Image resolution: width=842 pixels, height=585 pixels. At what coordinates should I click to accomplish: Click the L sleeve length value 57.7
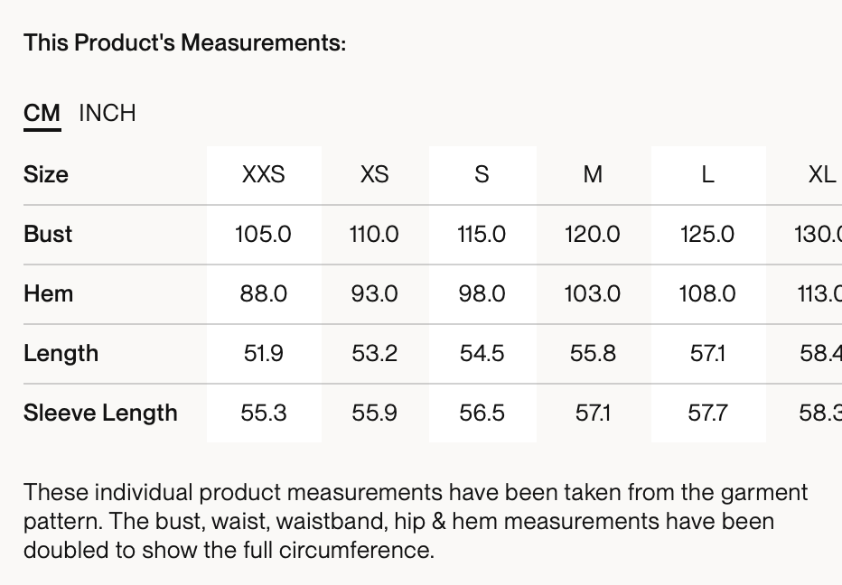tap(707, 413)
